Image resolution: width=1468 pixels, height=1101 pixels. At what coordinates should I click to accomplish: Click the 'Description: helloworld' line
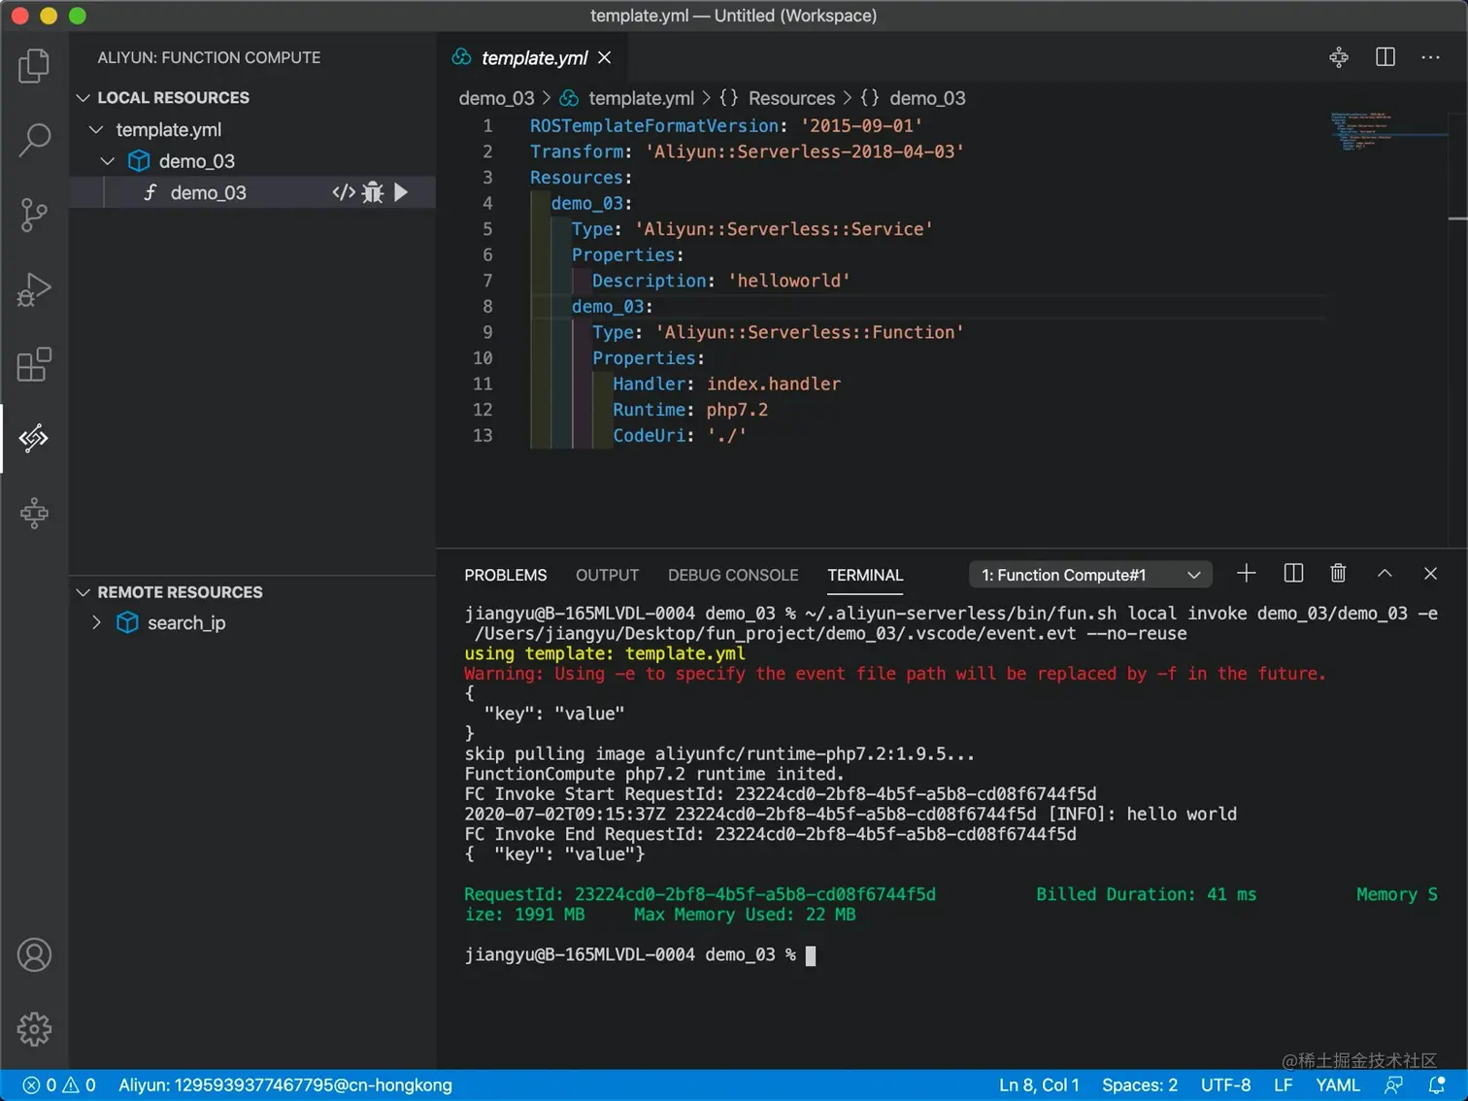[x=721, y=281]
